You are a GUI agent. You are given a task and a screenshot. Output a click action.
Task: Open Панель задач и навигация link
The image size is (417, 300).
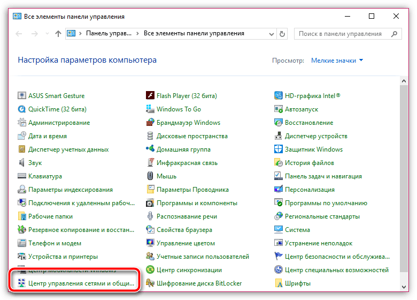point(323,176)
